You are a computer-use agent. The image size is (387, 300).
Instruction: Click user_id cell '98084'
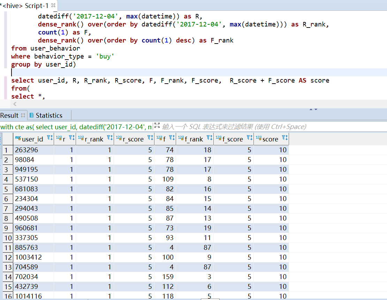tap(33, 160)
